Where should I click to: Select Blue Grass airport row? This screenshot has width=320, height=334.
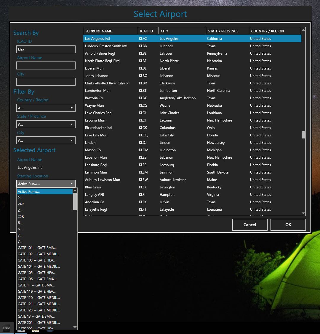click(x=192, y=187)
